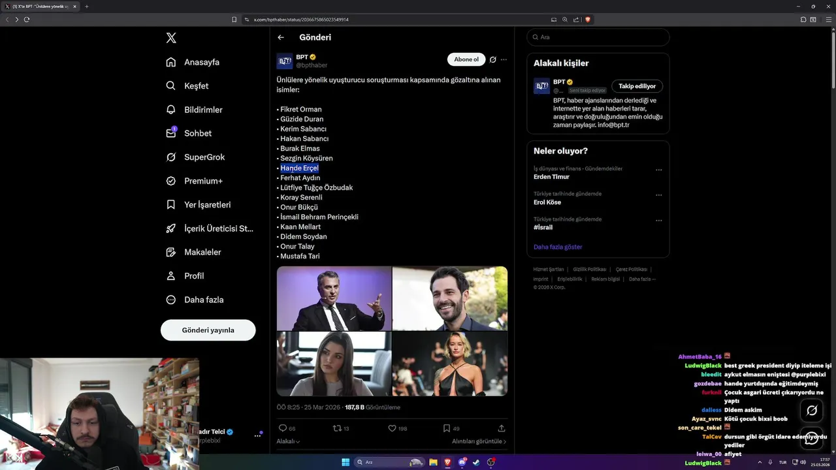Image resolution: width=836 pixels, height=470 pixels.
Task: Click Erol Köse trending topic
Action: [547, 202]
